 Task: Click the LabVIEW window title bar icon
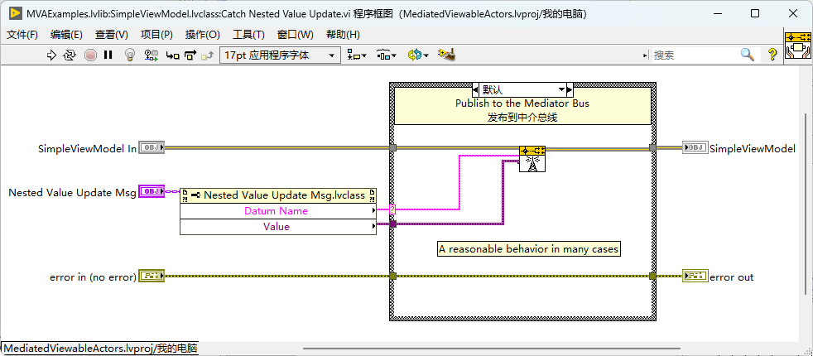point(16,14)
